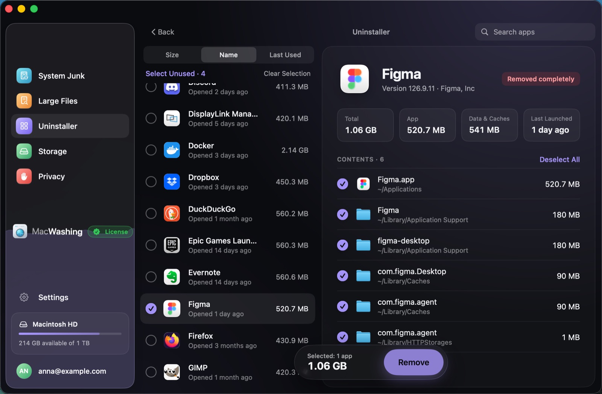This screenshot has height=394, width=602.
Task: Click the green License badge
Action: [x=110, y=232]
